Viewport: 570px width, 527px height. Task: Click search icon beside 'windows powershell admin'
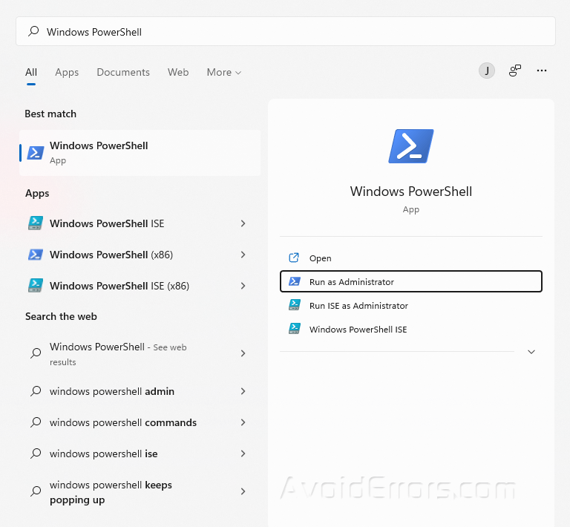[36, 391]
